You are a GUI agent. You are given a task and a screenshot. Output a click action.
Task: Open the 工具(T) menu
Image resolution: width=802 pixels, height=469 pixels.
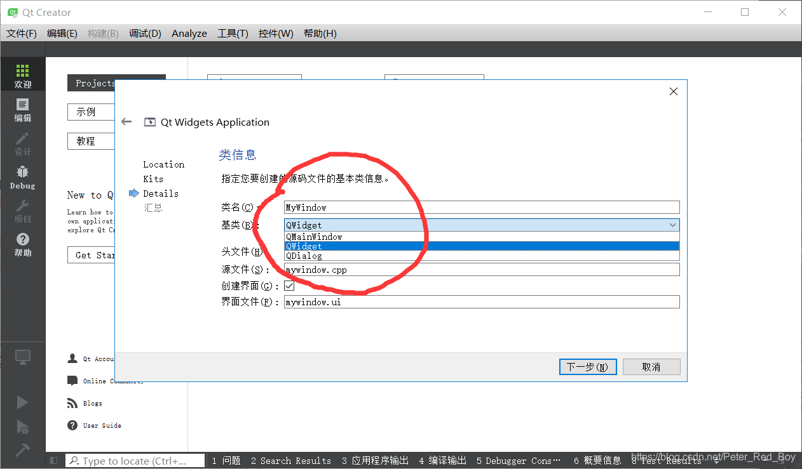click(x=233, y=33)
